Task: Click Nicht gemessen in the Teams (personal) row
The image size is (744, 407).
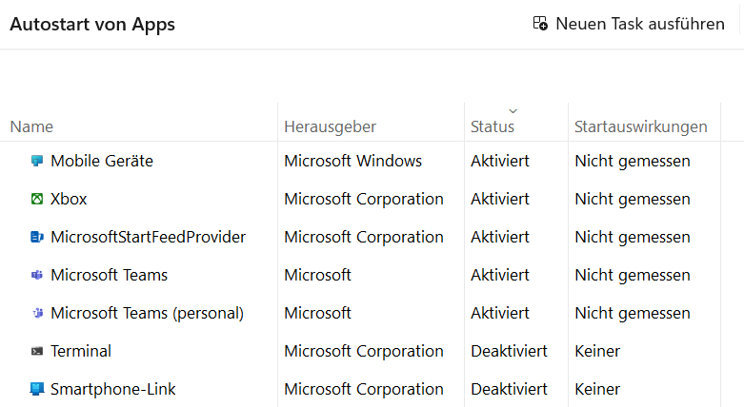Action: [x=633, y=313]
